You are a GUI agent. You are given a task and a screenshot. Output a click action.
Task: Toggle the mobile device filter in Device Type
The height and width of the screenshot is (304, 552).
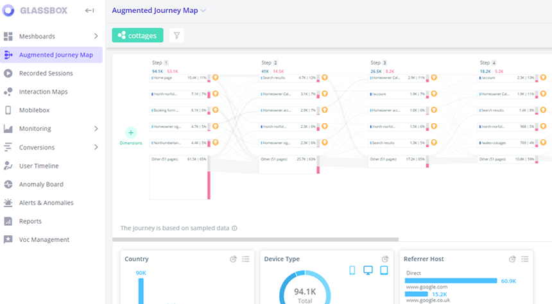click(x=352, y=271)
